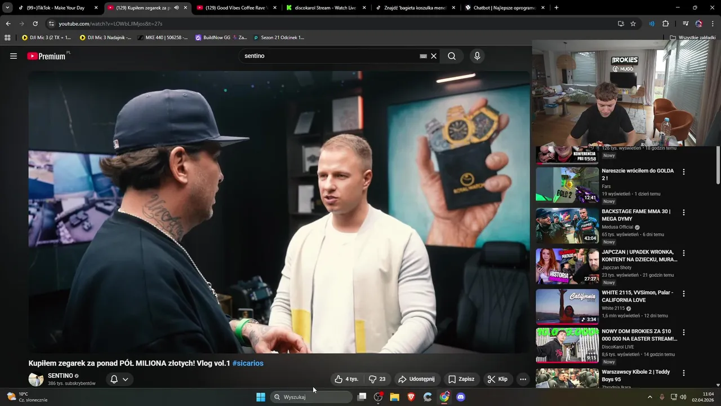
Task: Open JAPCZAN UPADEK WRONKA video title
Action: pos(639,255)
